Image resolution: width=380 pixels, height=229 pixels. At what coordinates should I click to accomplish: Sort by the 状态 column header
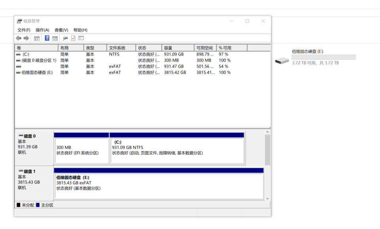149,48
